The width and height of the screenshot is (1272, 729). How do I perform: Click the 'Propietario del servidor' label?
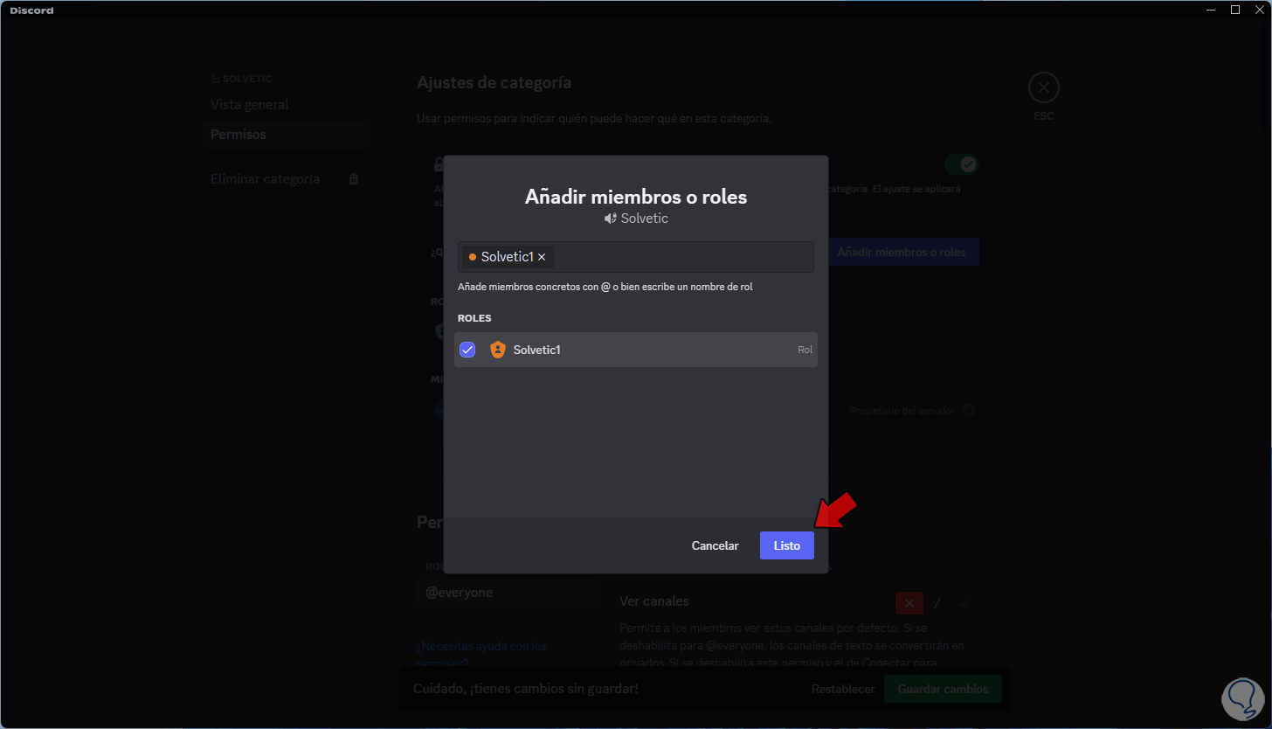click(902, 410)
